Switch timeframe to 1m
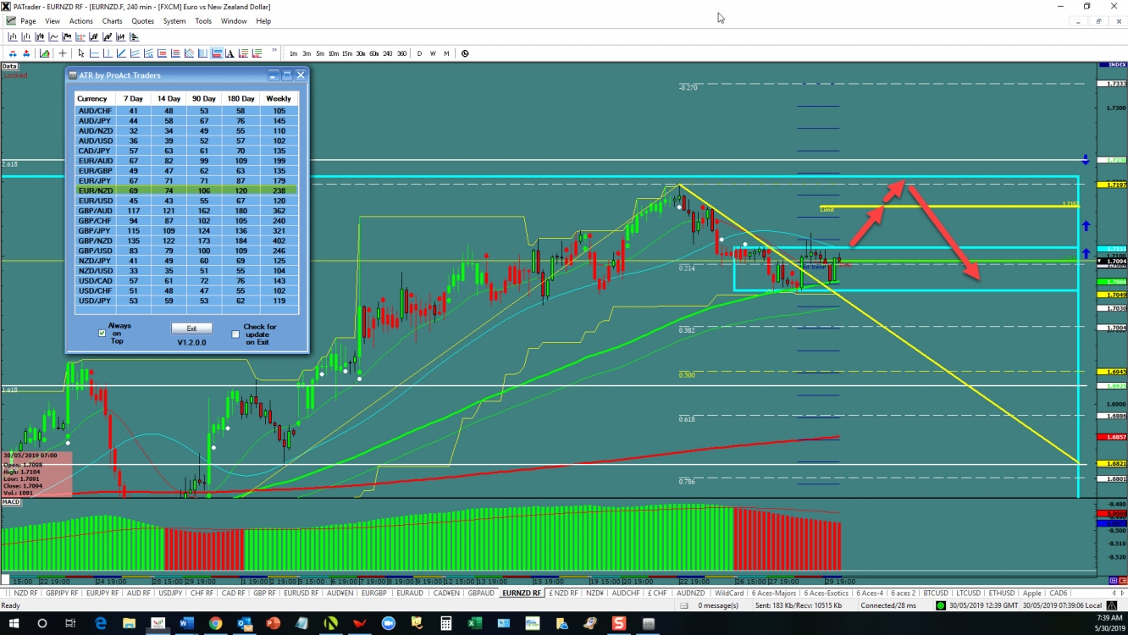The height and width of the screenshot is (635, 1128). click(x=294, y=53)
